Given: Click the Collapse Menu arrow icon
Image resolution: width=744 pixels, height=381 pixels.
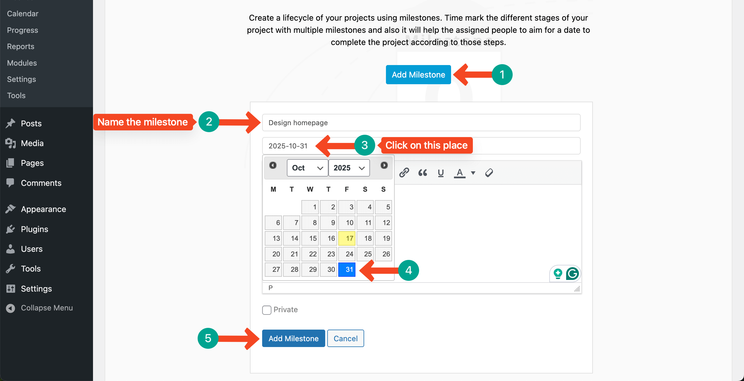Looking at the screenshot, I should tap(10, 308).
